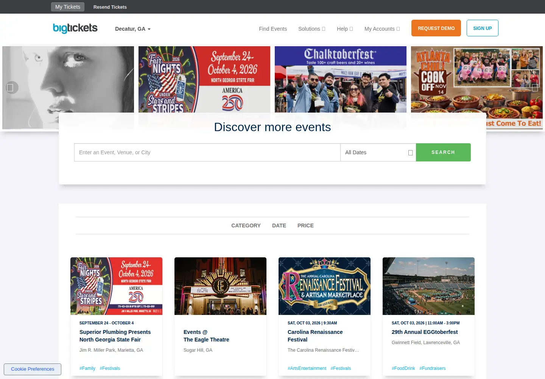
Task: Open the Fair Nights carousel banner
Action: click(x=204, y=79)
